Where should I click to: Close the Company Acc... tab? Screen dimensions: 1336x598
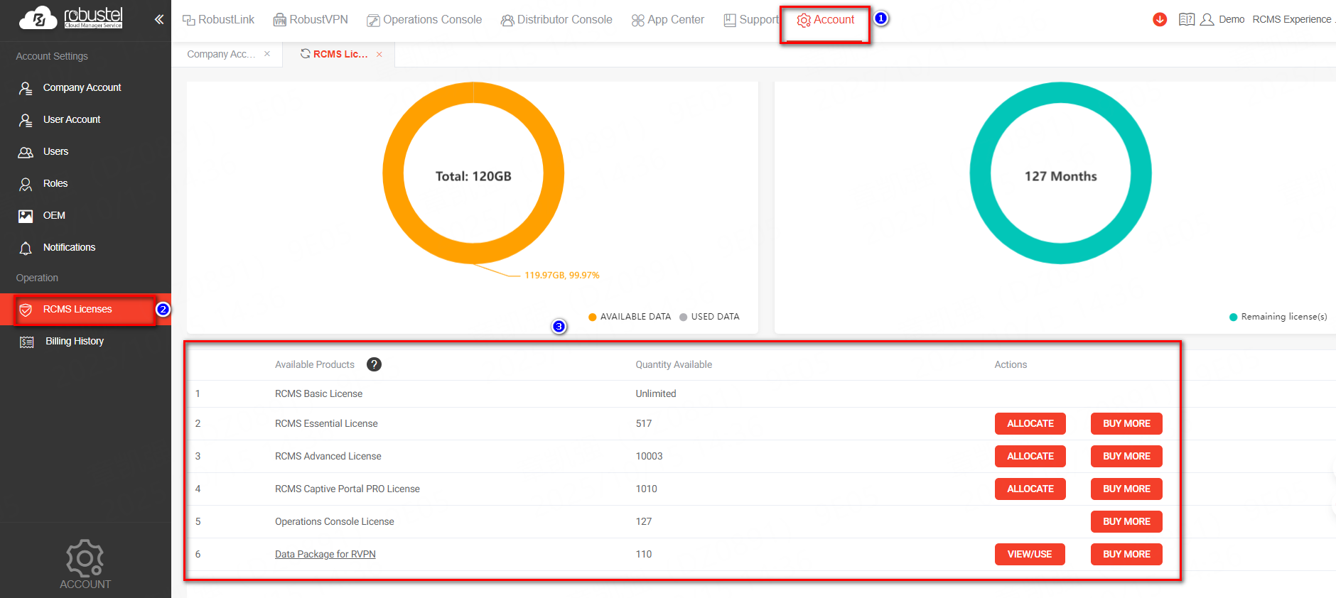tap(267, 54)
